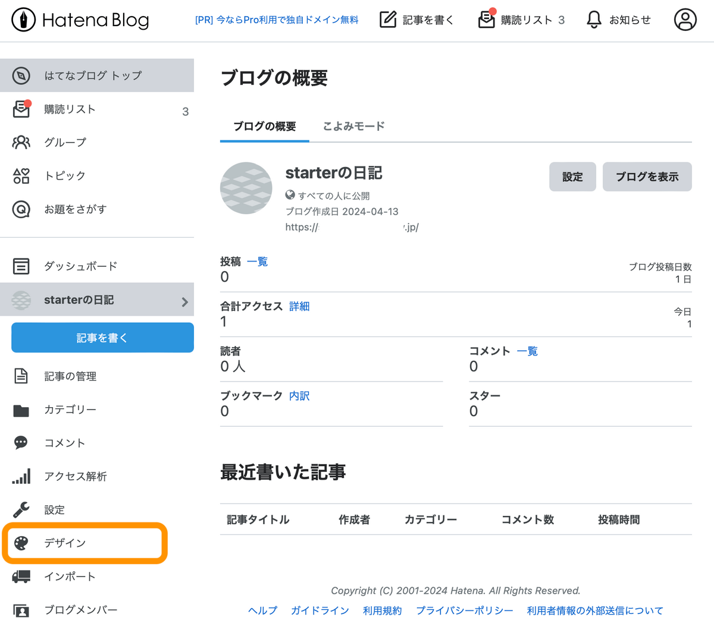
Task: Open the 一覧 link next to 投稿
Action: pos(258,262)
